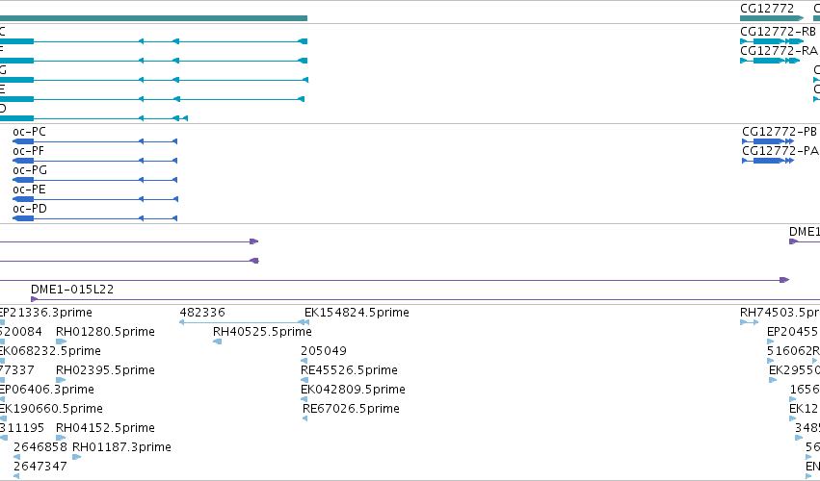This screenshot has height=481, width=820.
Task: Click the RH74503.5prime arrow glyph
Action: click(x=749, y=322)
